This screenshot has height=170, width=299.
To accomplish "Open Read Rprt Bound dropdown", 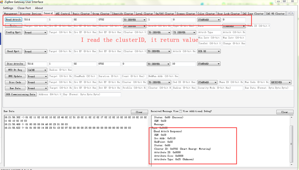I will 35,51.
